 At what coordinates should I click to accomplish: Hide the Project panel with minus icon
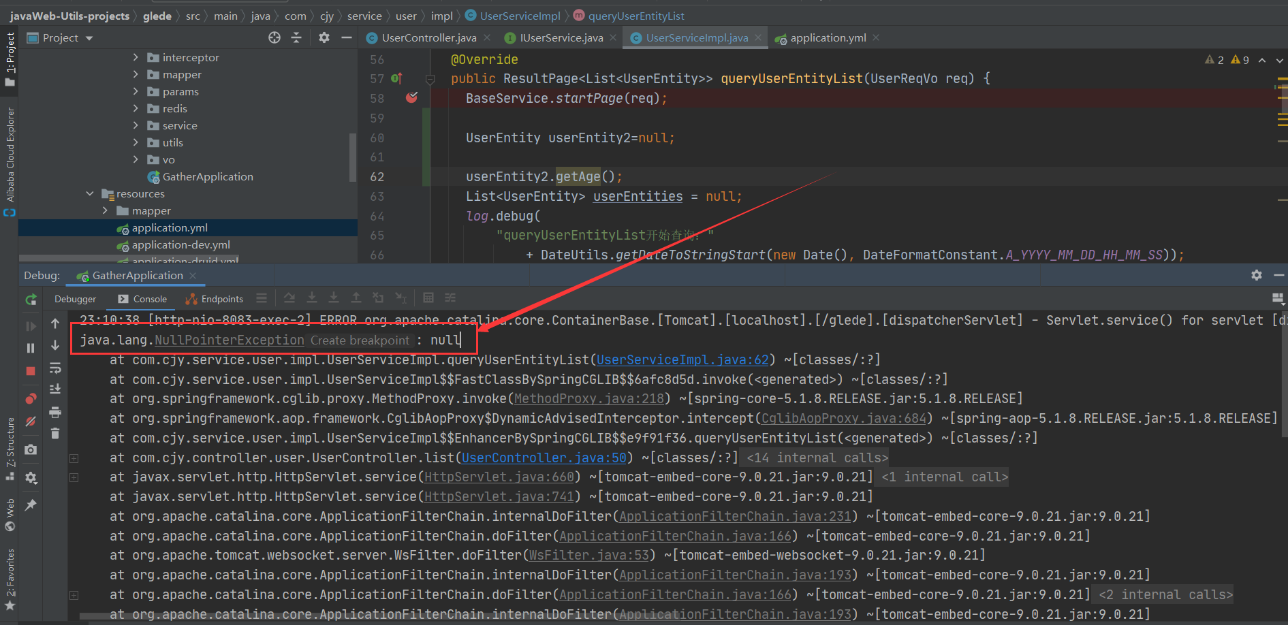347,37
